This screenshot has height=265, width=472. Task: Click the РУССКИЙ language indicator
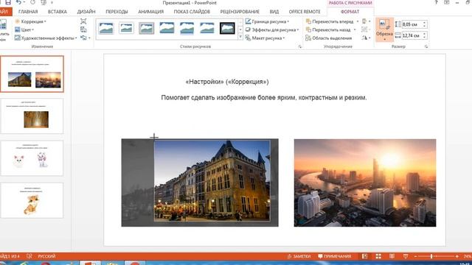click(x=46, y=256)
